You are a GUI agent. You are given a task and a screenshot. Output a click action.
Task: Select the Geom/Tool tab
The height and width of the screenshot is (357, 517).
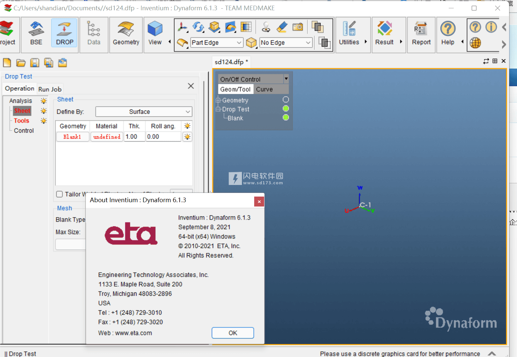[235, 89]
